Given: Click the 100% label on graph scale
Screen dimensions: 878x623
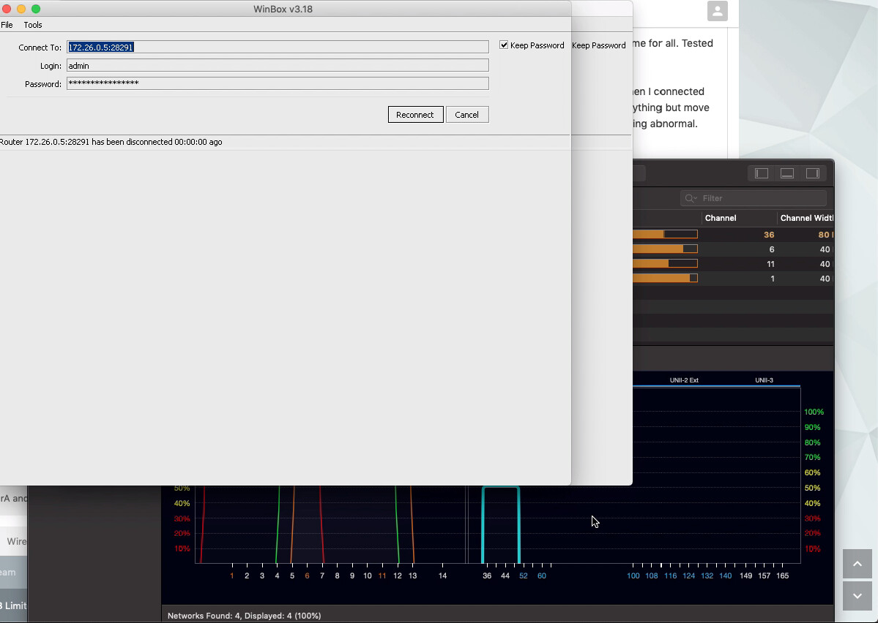Looking at the screenshot, I should (814, 412).
